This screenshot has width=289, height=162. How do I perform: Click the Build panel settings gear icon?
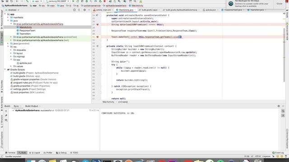pos(279,106)
